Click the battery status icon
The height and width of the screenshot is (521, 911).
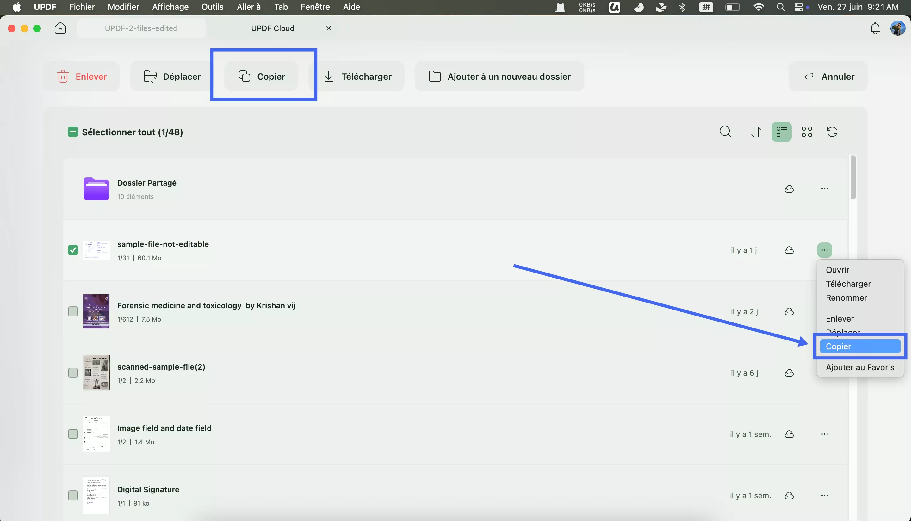pyautogui.click(x=733, y=7)
